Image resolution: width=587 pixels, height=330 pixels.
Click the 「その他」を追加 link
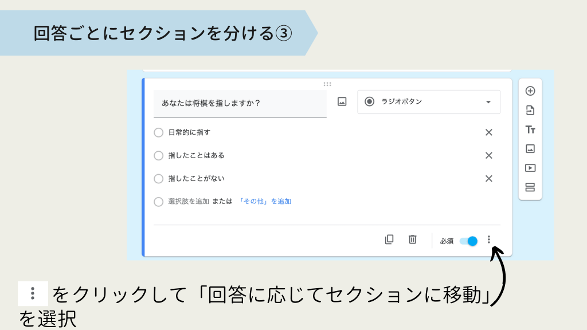click(265, 202)
